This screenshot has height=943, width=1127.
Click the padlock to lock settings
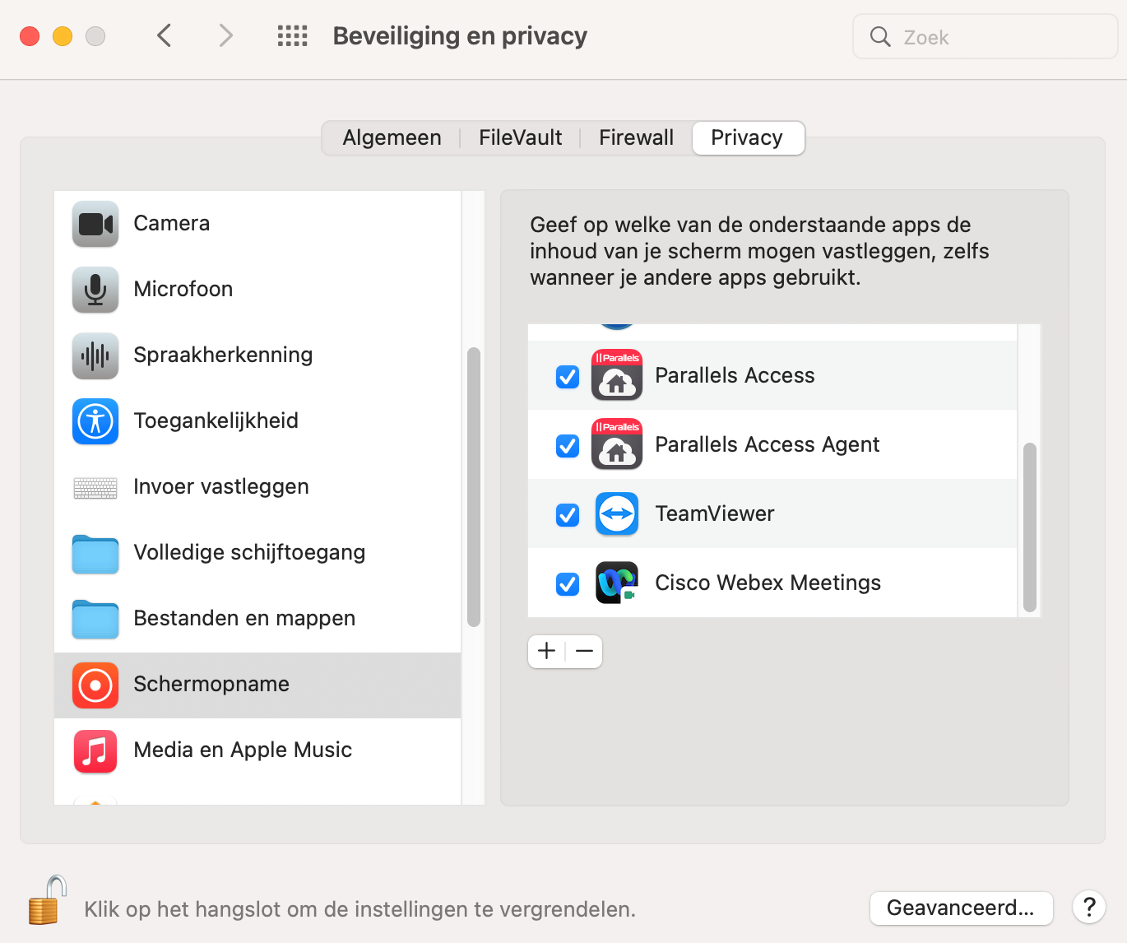(x=46, y=901)
